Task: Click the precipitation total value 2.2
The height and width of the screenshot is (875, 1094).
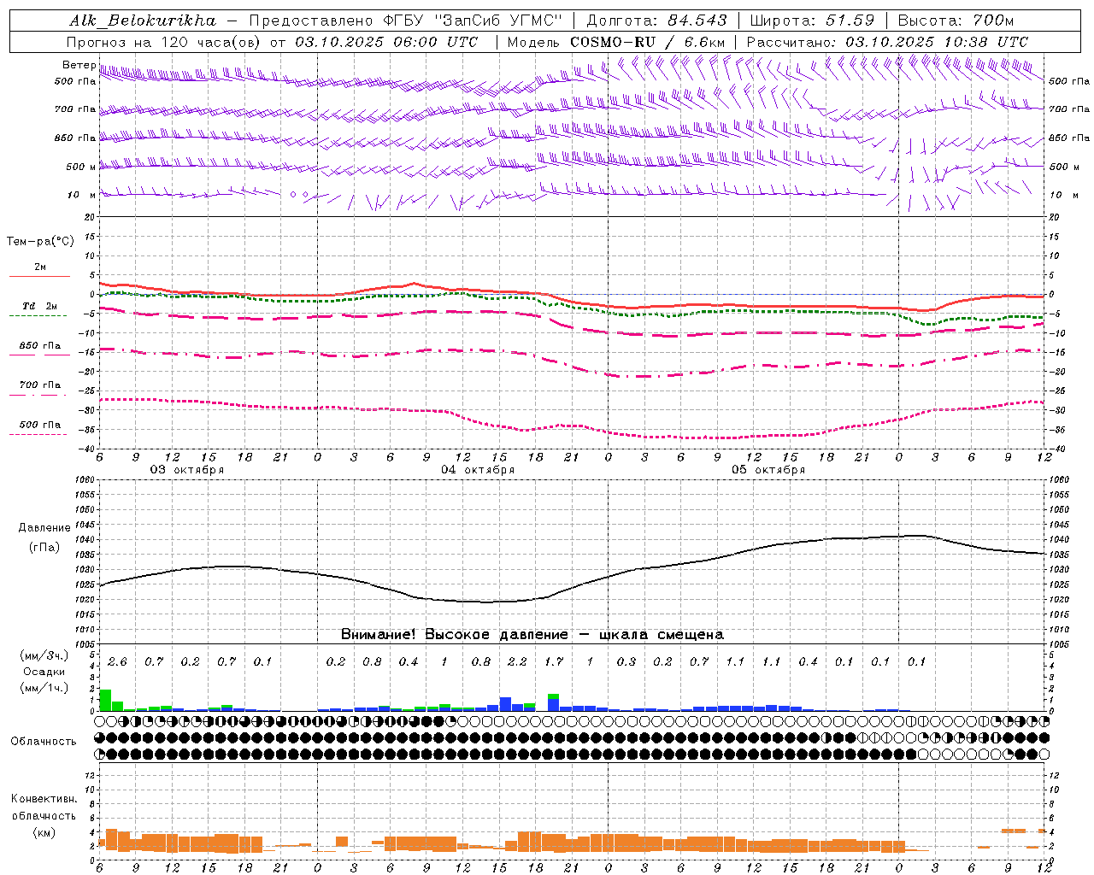Action: point(517,662)
